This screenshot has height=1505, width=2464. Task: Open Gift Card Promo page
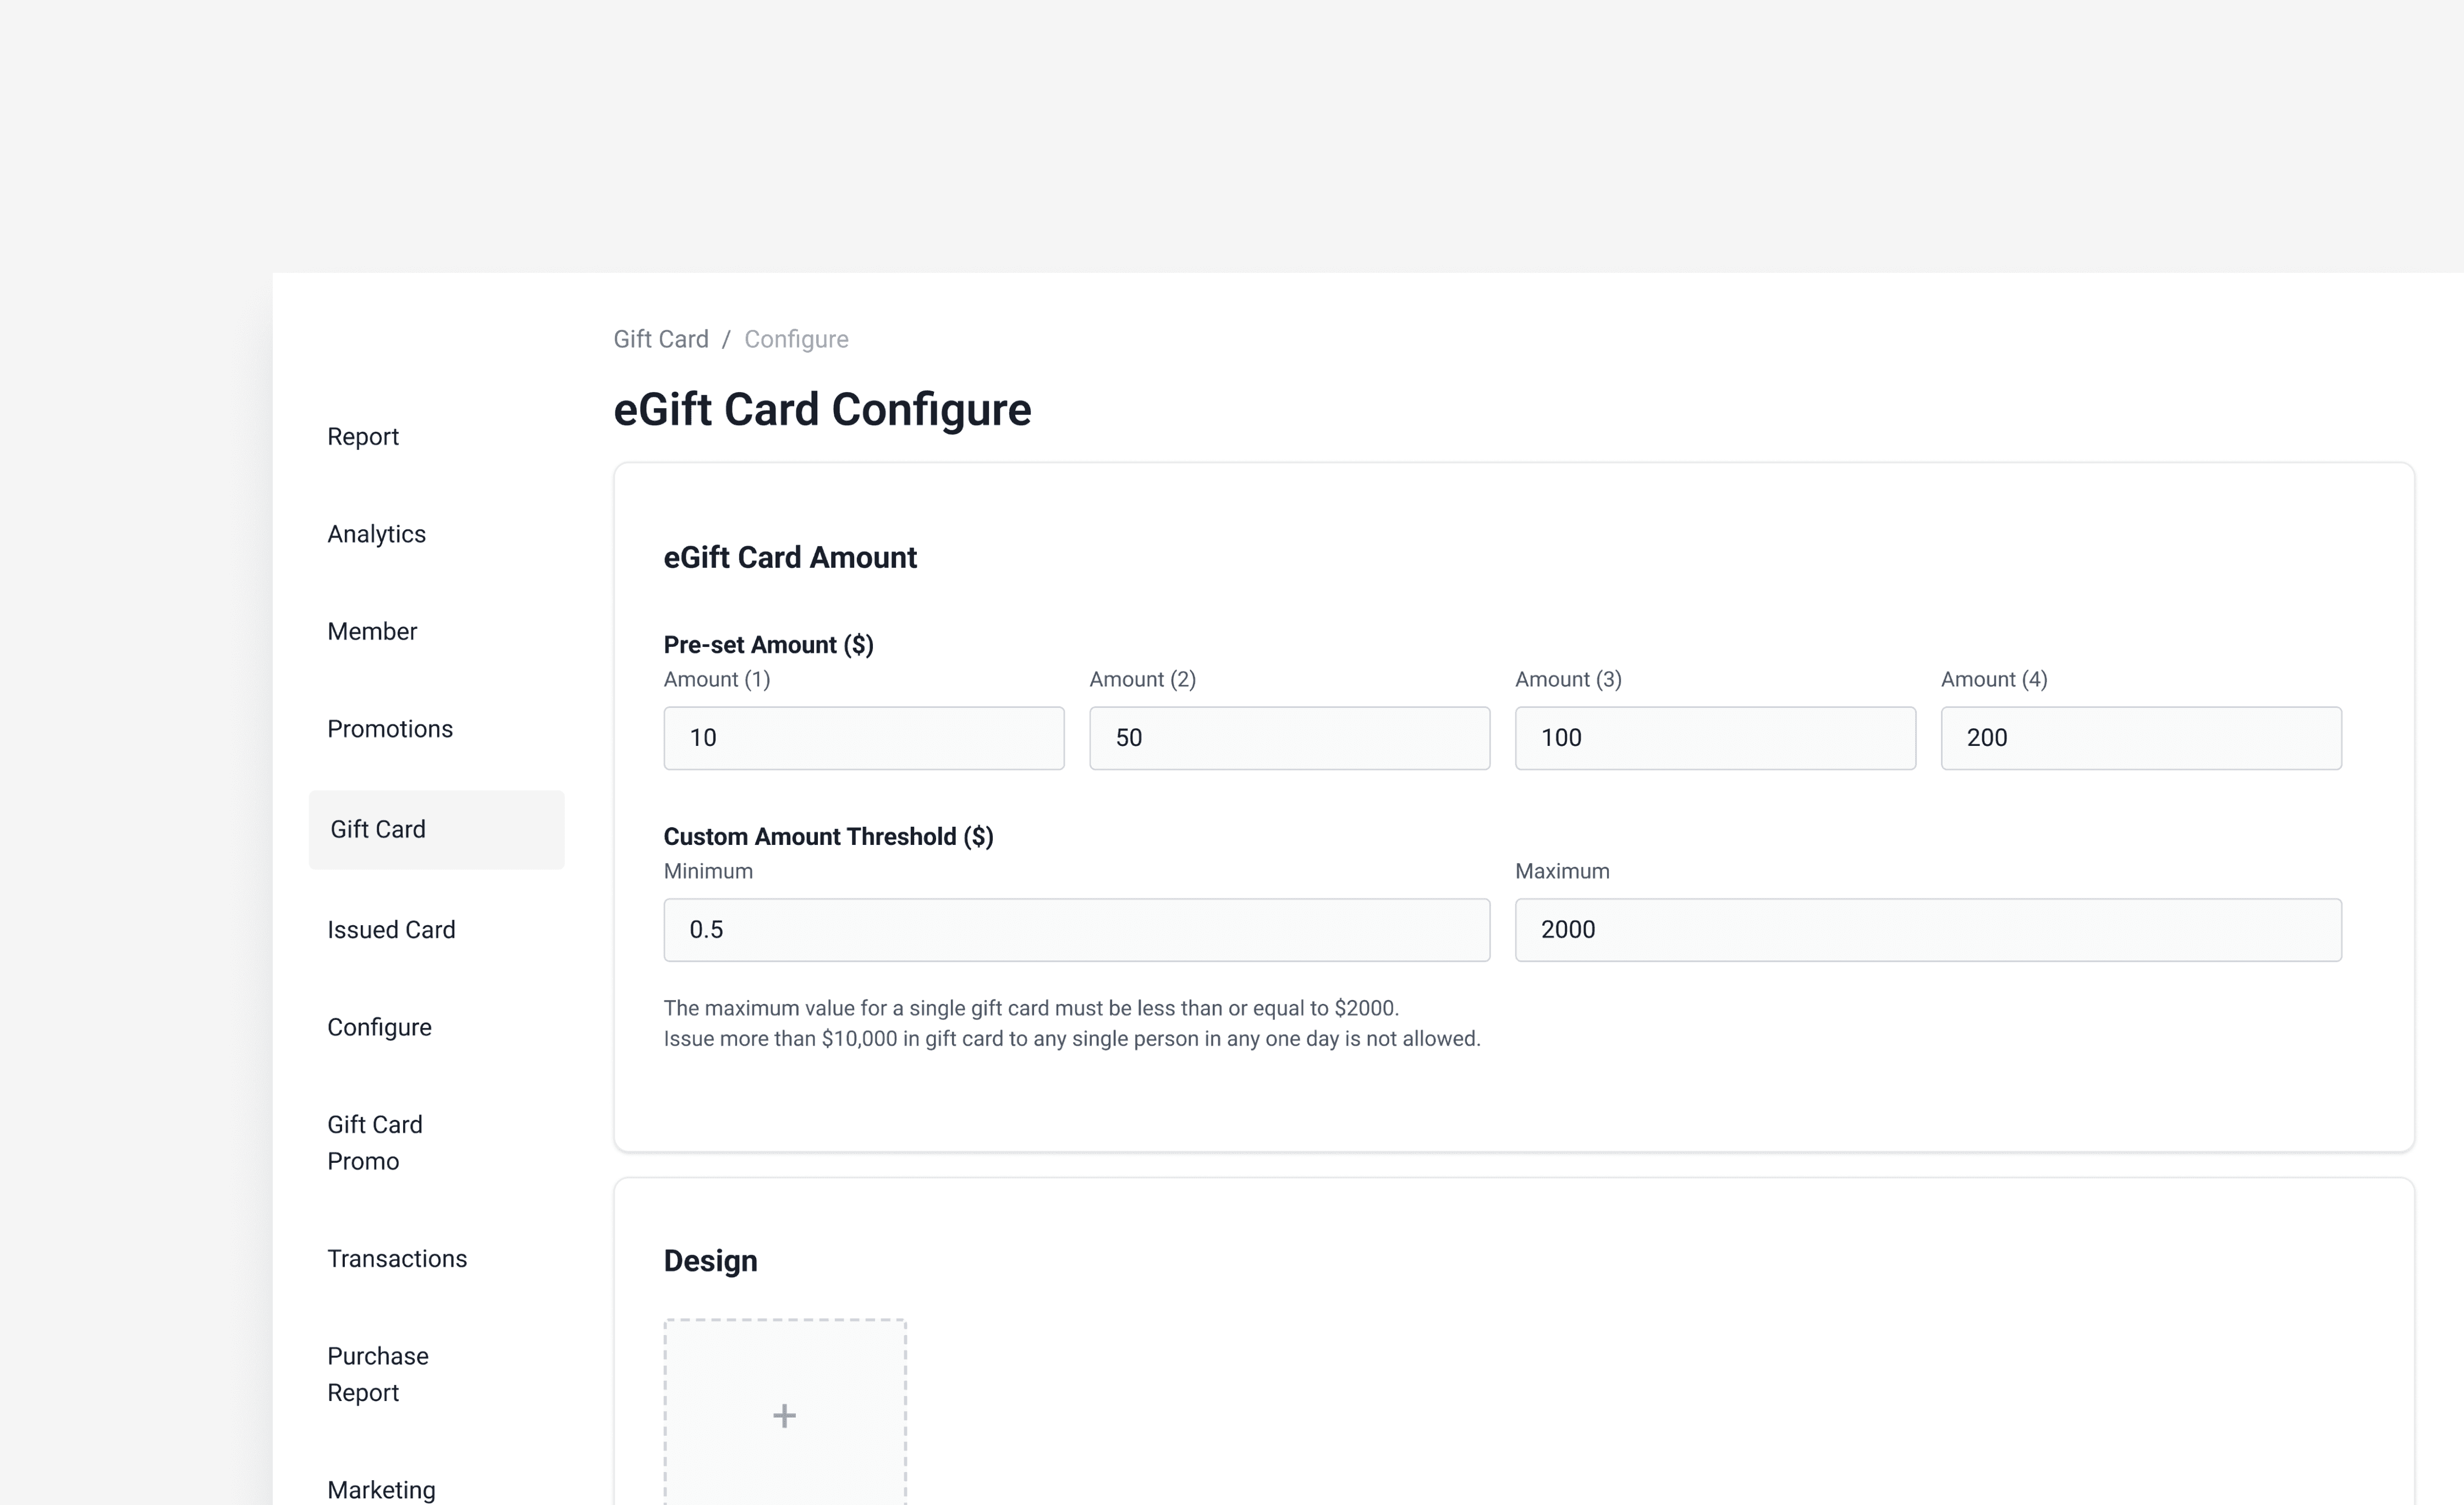[x=375, y=1142]
